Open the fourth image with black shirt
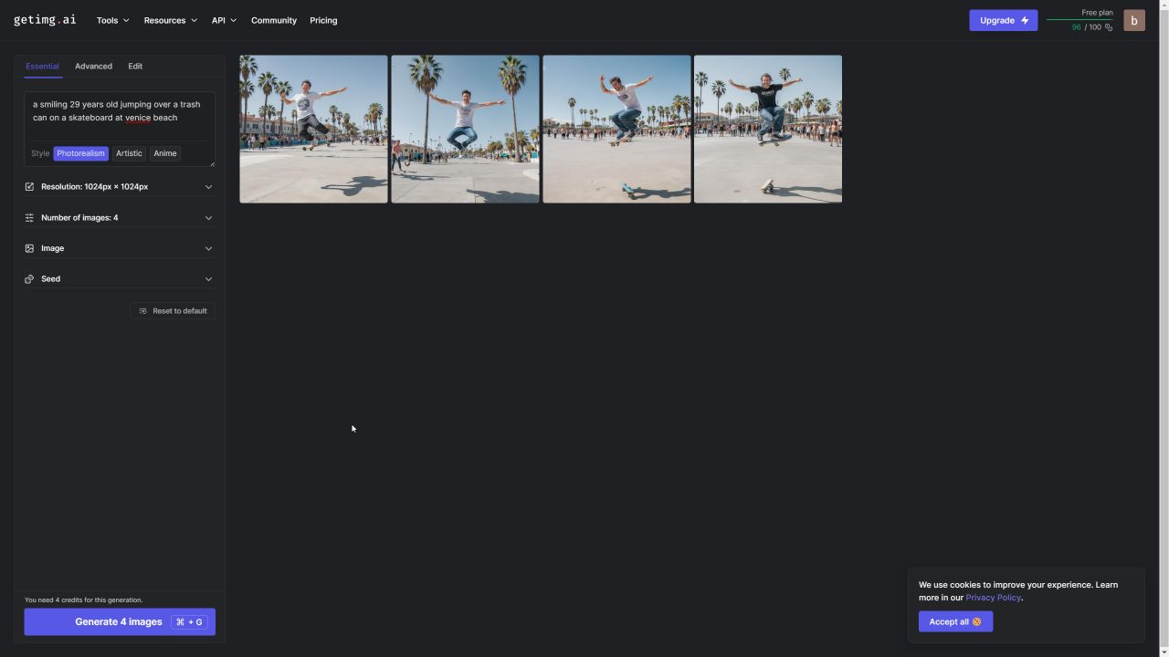The height and width of the screenshot is (657, 1169). click(x=768, y=129)
